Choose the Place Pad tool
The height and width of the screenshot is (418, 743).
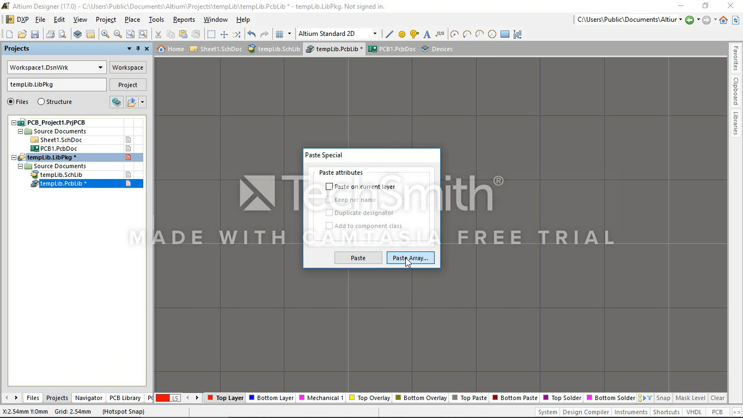(402, 34)
